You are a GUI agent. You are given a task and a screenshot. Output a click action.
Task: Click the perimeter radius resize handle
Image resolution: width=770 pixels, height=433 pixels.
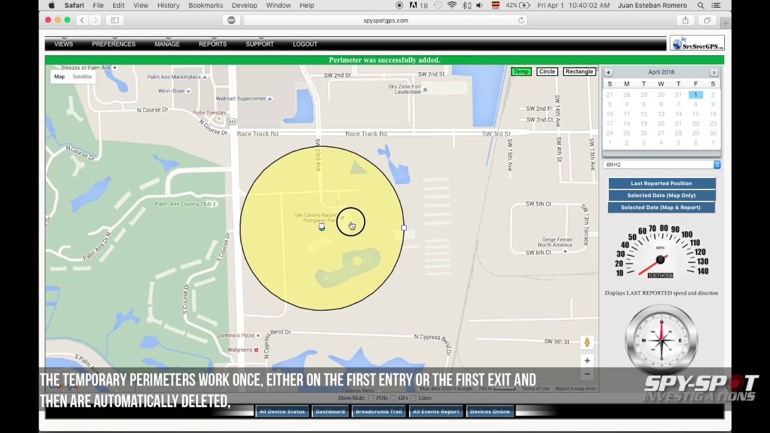click(x=404, y=228)
